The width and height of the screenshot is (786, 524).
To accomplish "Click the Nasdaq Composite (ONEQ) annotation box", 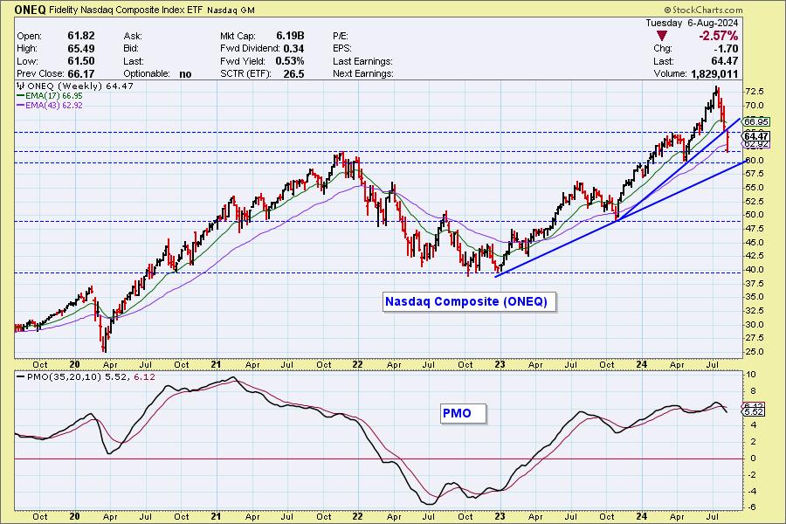I will pyautogui.click(x=469, y=302).
